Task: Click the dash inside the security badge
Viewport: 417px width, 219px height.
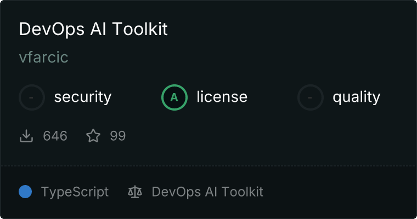Action: [32, 97]
